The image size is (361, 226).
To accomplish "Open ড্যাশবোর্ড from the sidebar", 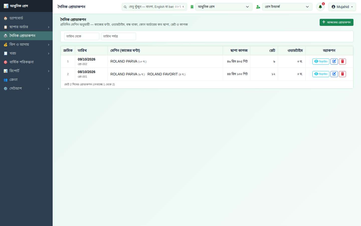I will tap(26, 18).
